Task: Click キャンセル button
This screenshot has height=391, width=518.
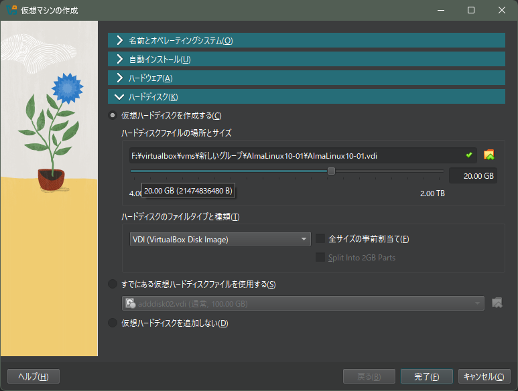Action: pyautogui.click(x=484, y=376)
